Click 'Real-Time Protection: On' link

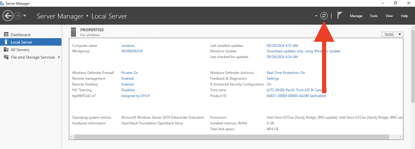[x=286, y=73]
